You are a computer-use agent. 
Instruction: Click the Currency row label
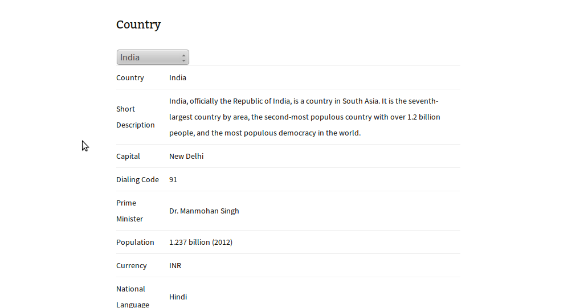coord(132,266)
